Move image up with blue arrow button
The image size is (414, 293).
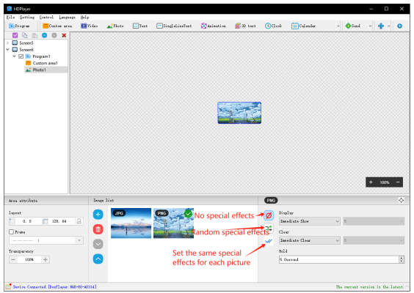(x=98, y=259)
